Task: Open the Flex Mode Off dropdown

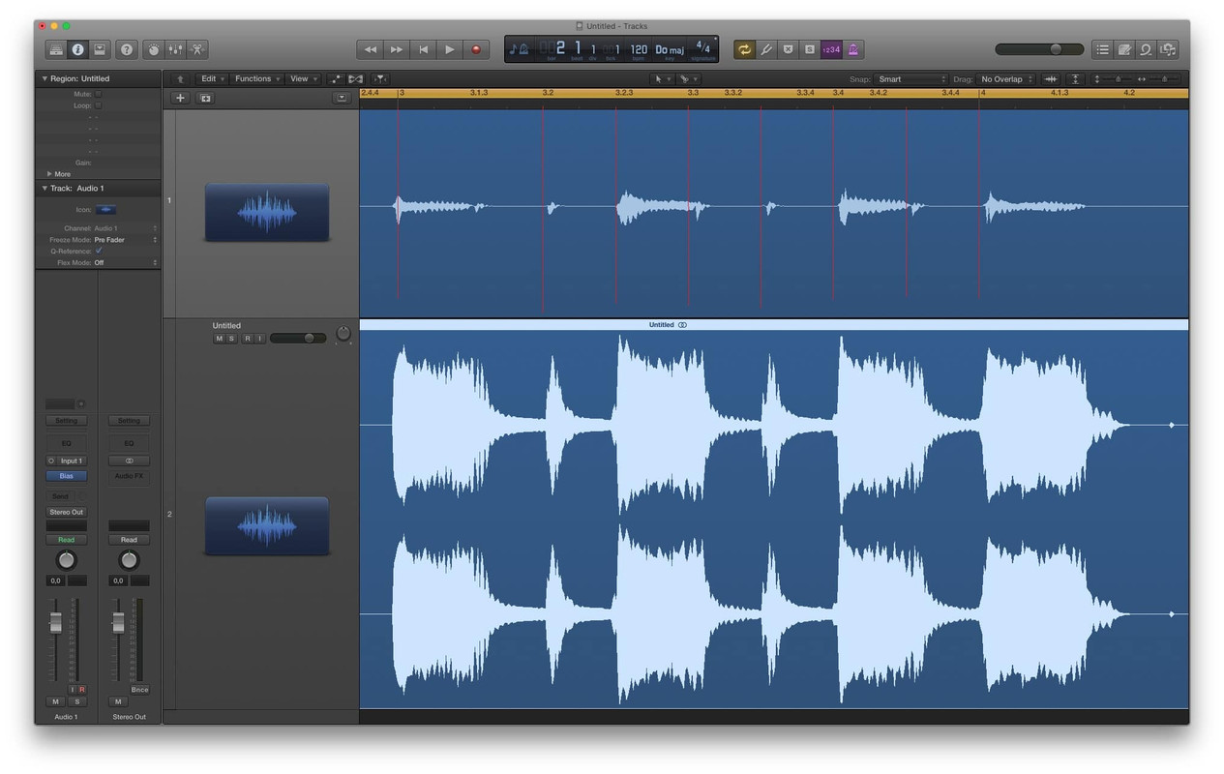Action: coord(125,263)
